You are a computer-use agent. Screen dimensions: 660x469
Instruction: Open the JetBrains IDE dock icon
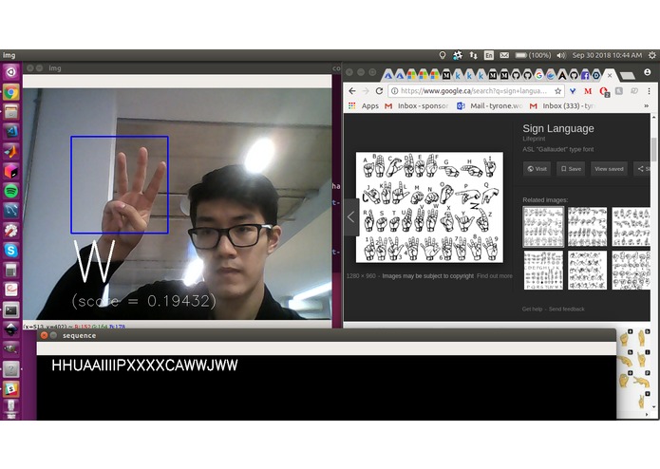11,171
